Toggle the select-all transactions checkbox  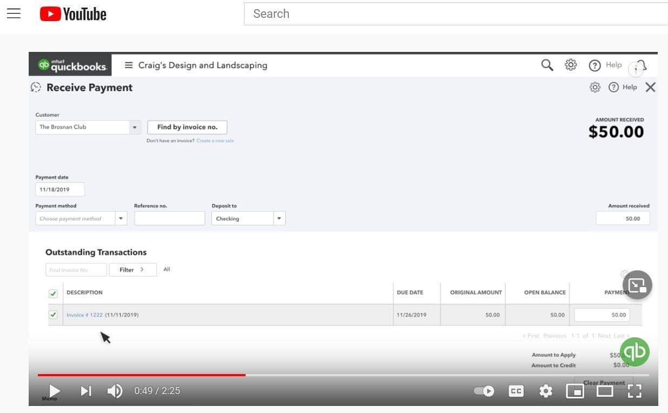click(53, 294)
